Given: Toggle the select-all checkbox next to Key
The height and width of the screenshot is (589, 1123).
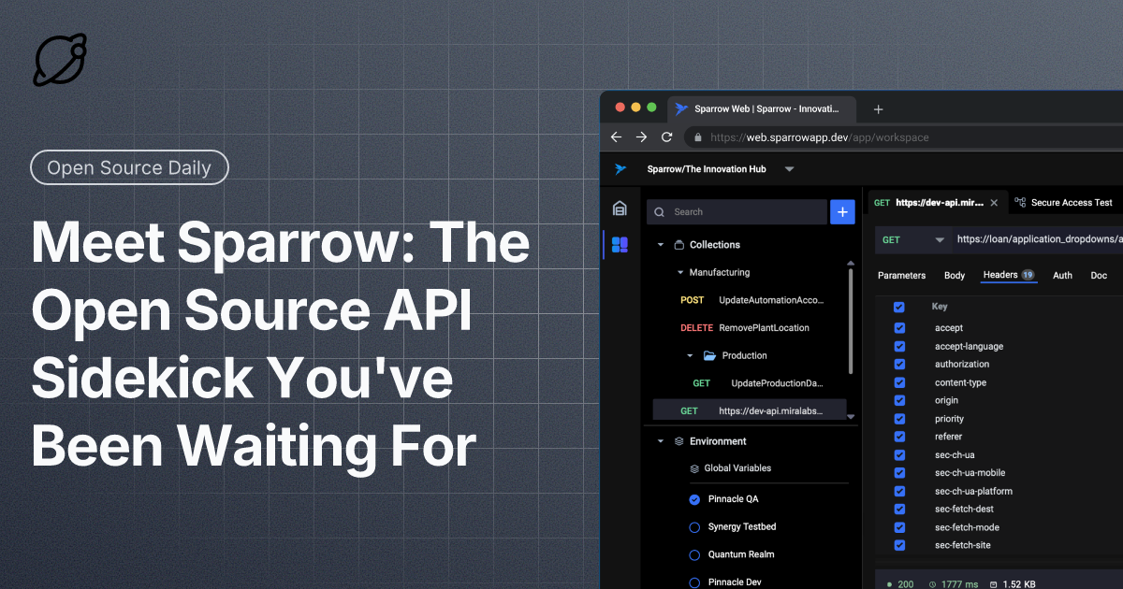Looking at the screenshot, I should [x=899, y=307].
